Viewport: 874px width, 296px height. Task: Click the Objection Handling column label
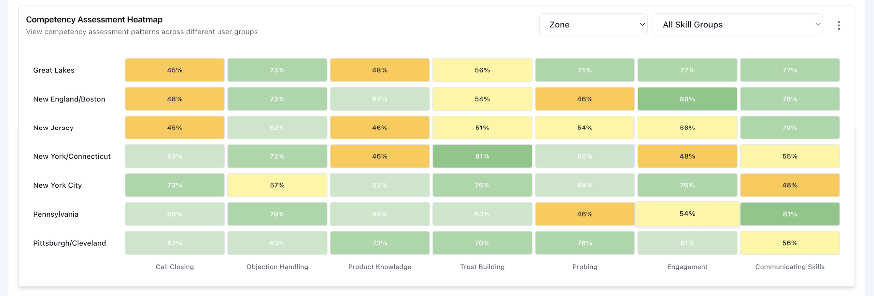277,267
